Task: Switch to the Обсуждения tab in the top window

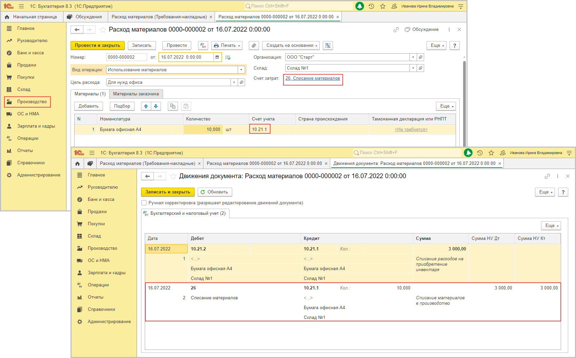Action: pyautogui.click(x=85, y=17)
